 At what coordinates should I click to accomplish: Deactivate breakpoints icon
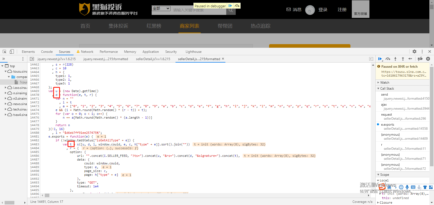(420, 59)
